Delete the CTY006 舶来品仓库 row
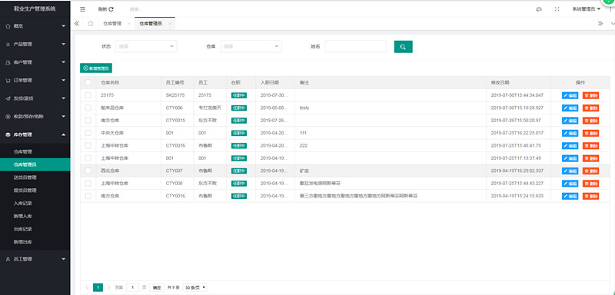The width and height of the screenshot is (615, 295). coord(590,108)
